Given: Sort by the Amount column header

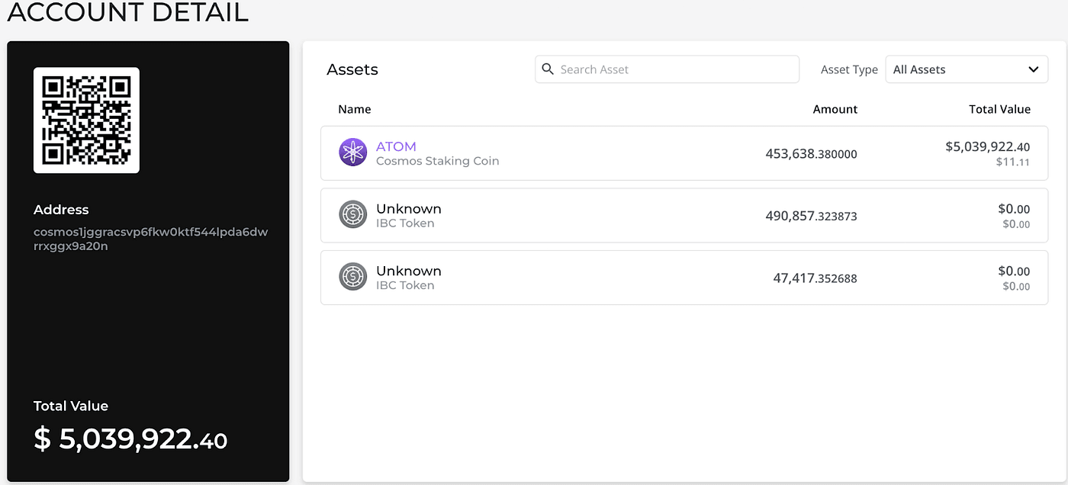Looking at the screenshot, I should [835, 109].
